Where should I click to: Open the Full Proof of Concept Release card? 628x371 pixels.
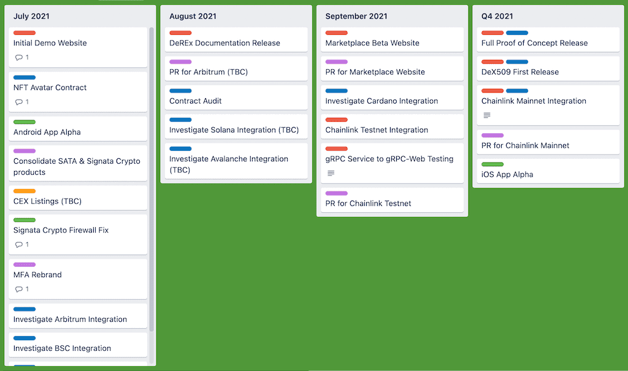(548, 39)
